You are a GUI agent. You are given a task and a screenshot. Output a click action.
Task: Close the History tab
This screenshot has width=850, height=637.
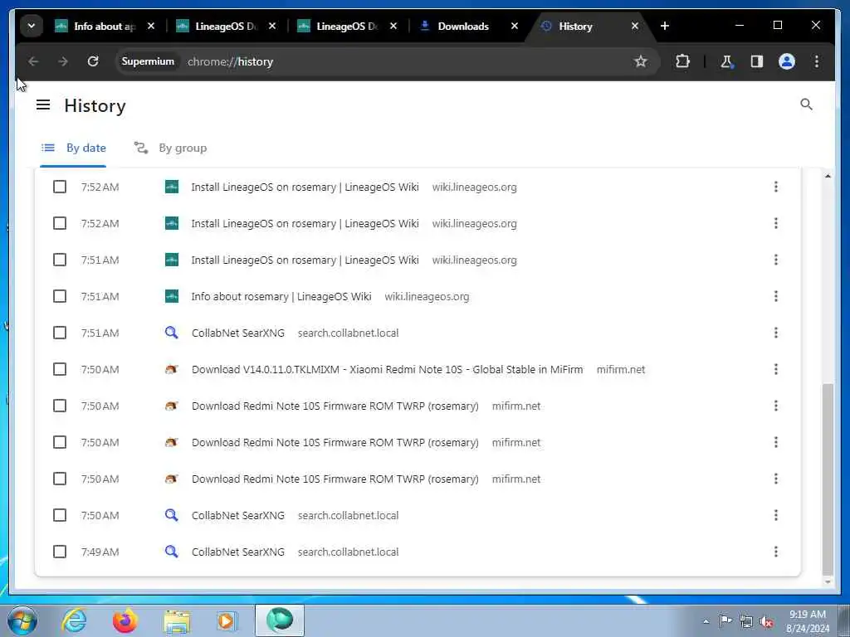635,26
